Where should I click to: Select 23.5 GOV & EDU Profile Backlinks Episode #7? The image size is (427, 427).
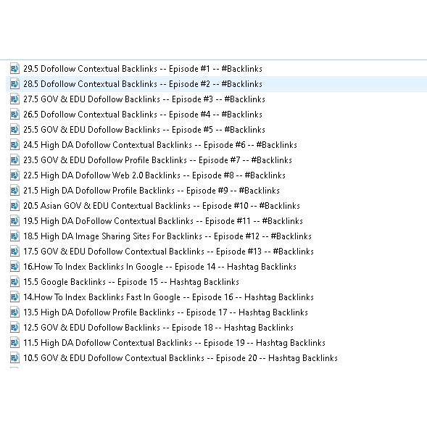pos(157,160)
